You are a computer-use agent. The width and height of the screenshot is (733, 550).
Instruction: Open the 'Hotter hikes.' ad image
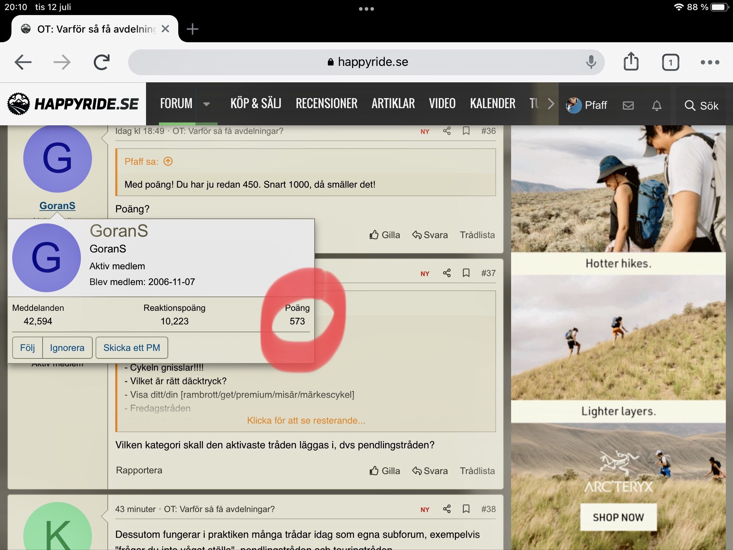[618, 189]
